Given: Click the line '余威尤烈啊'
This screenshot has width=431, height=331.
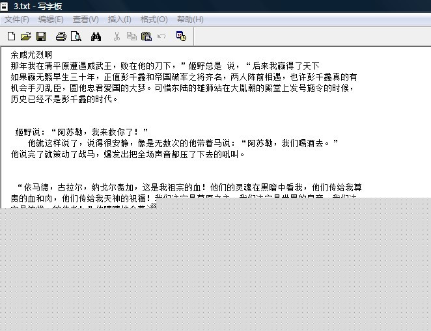Looking at the screenshot, I should pyautogui.click(x=31, y=55).
